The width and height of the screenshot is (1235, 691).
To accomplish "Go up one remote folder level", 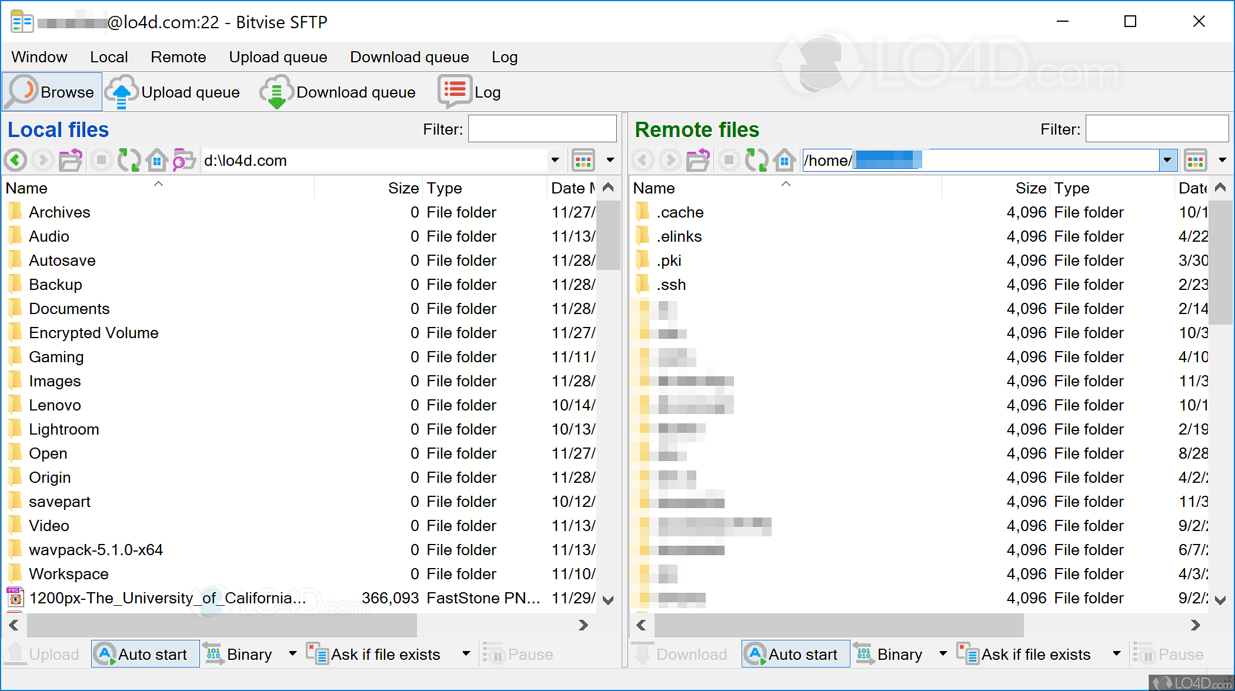I will [x=699, y=160].
